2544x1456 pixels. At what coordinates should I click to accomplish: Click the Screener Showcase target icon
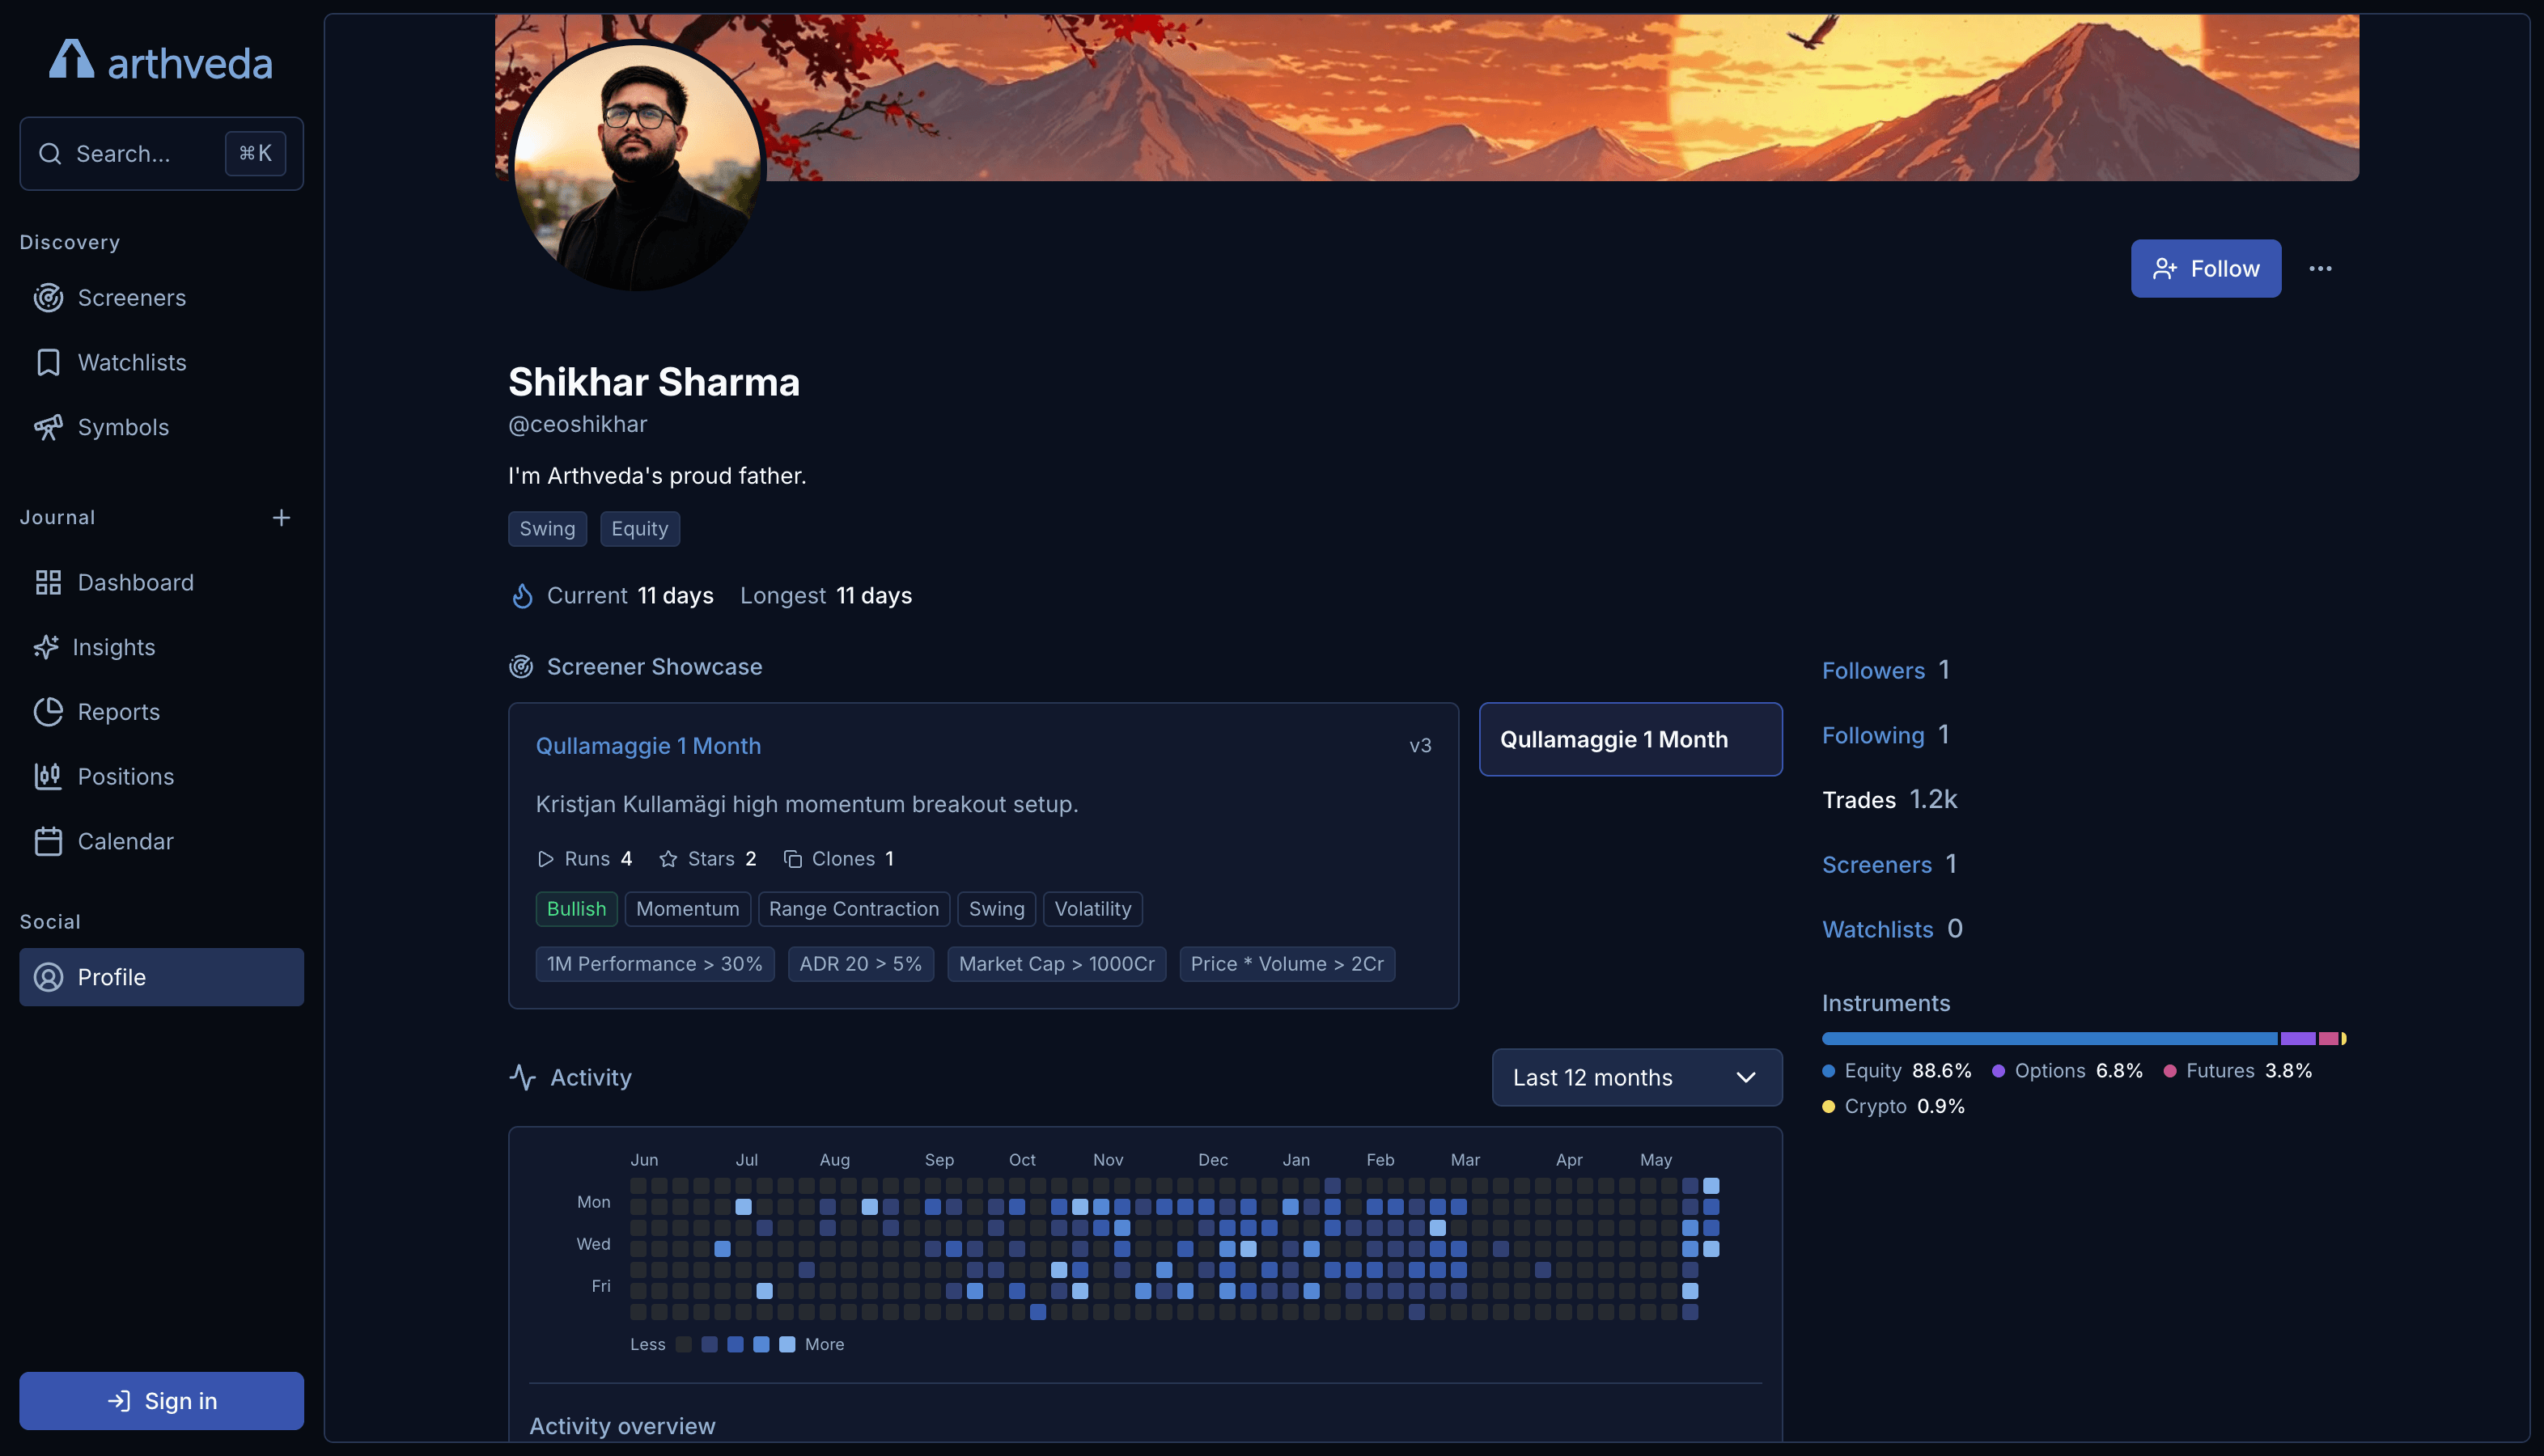coord(521,666)
